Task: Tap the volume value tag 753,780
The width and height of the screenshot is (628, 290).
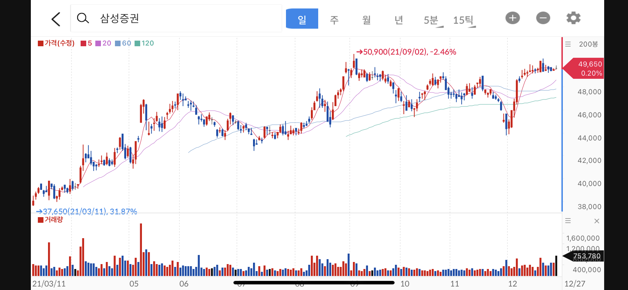Action: [x=583, y=256]
